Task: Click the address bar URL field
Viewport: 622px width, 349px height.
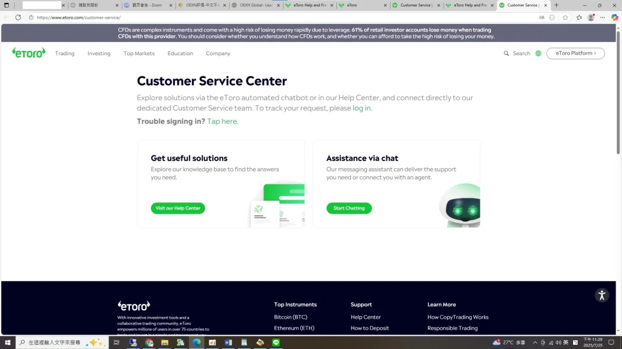Action: pyautogui.click(x=277, y=17)
